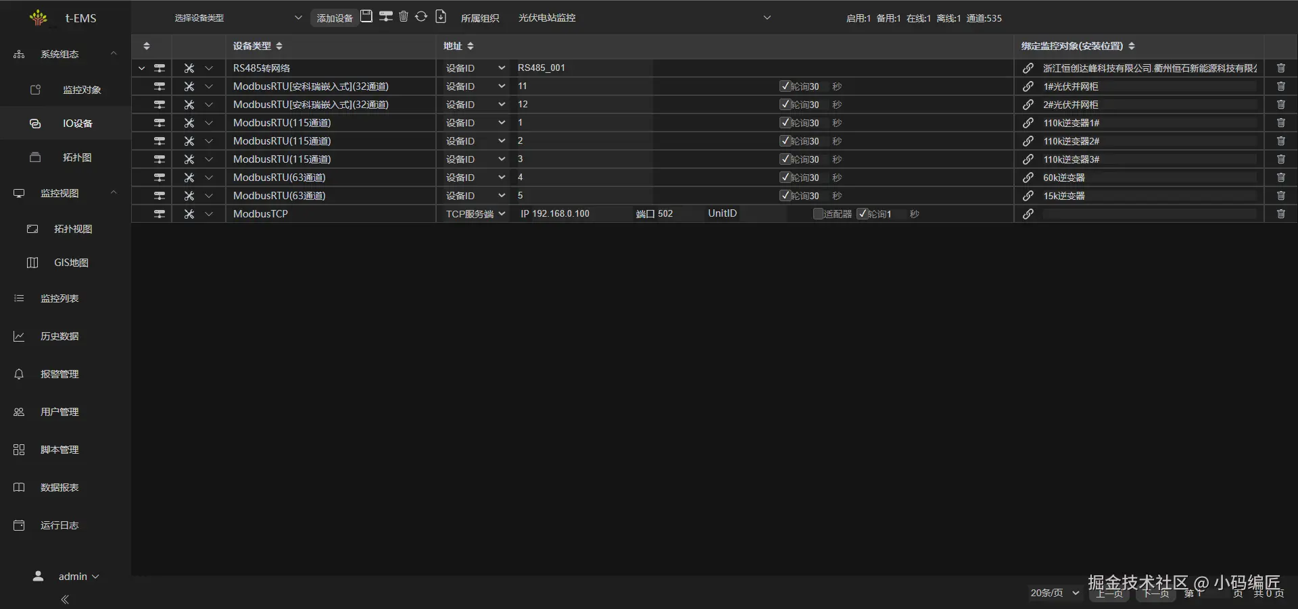Toggle polling checkbox for 110k逆变器2# row
This screenshot has width=1298, height=609.
[x=785, y=141]
